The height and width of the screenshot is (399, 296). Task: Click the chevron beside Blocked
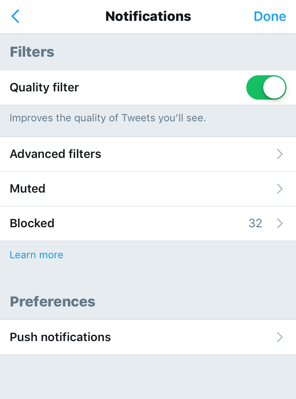tap(280, 223)
